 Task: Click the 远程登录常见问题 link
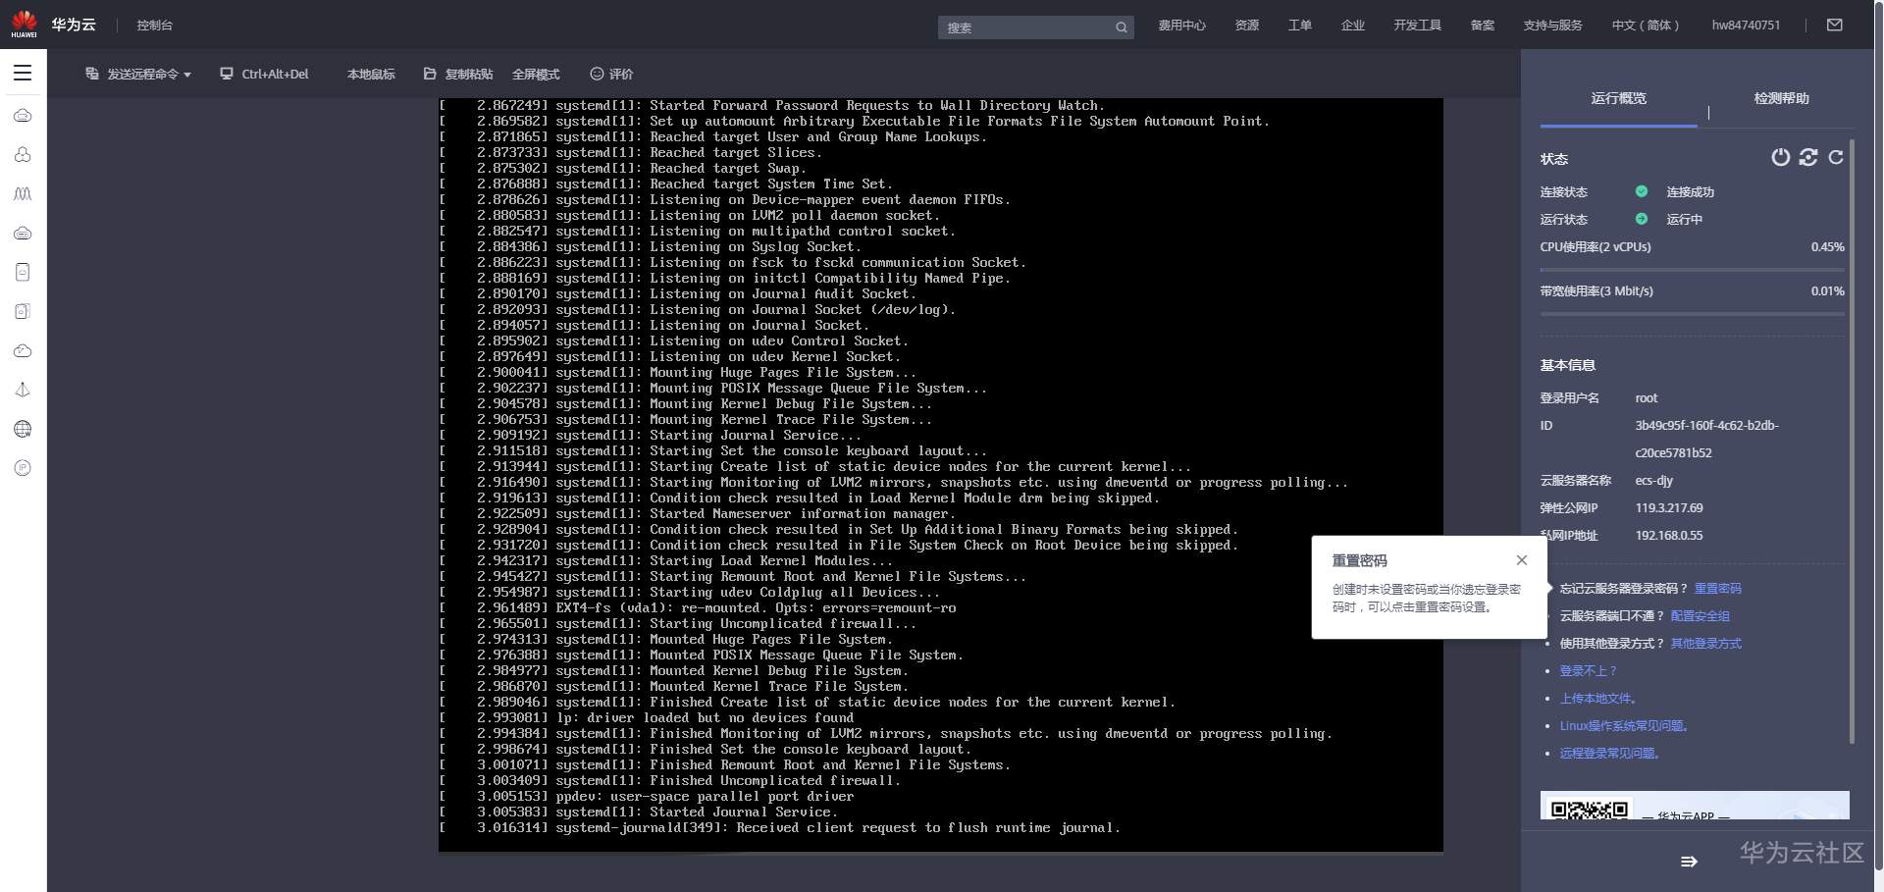[1610, 754]
